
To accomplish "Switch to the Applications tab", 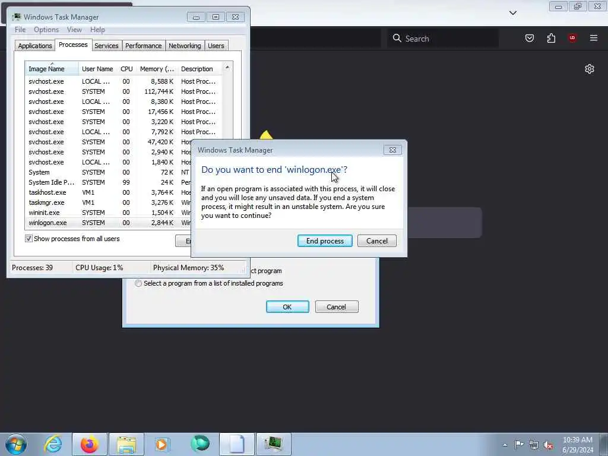I will (35, 46).
